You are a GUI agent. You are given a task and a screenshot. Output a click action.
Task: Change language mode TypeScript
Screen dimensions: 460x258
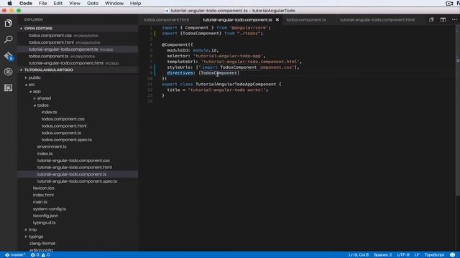(434, 255)
